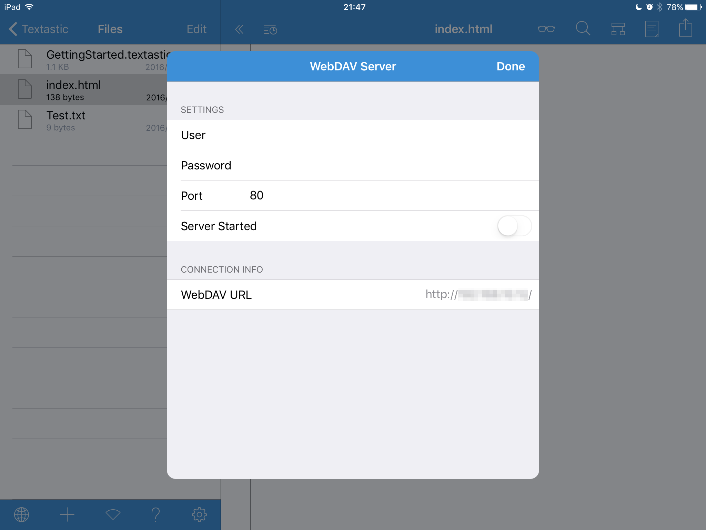Click the search magnifier icon
706x530 pixels.
pyautogui.click(x=583, y=29)
